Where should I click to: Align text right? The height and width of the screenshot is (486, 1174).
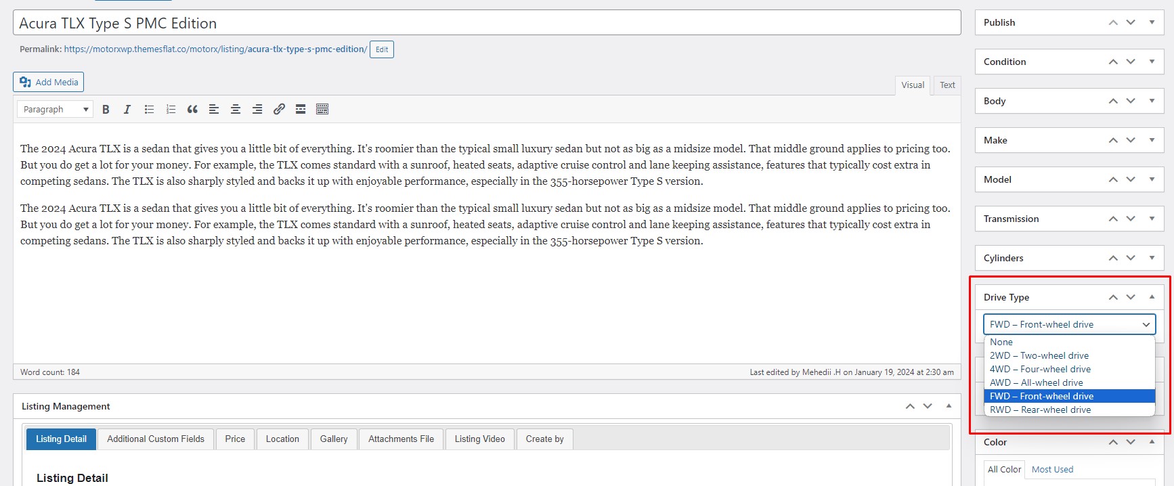coord(257,109)
